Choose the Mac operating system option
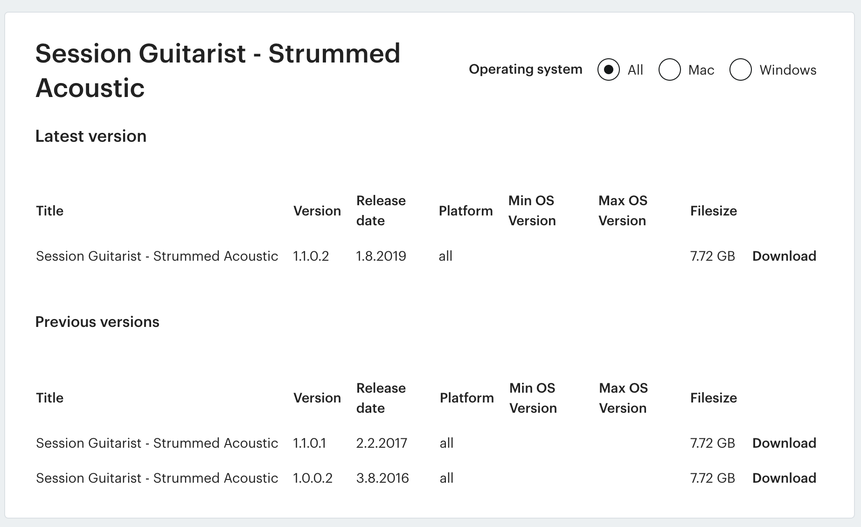 click(x=670, y=70)
